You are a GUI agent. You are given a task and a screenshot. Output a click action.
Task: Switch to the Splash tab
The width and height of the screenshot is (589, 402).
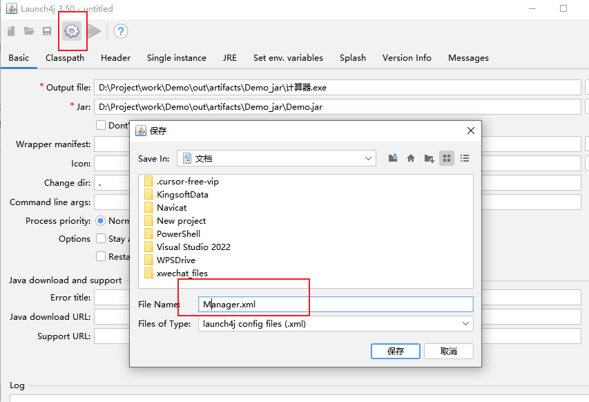click(353, 58)
